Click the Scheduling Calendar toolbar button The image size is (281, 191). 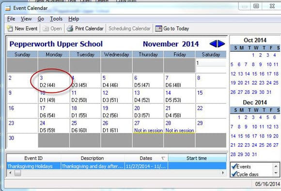tap(129, 29)
